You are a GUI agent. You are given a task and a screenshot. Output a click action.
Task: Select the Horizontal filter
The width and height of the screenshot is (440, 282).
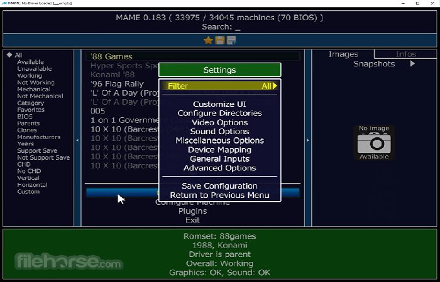32,185
